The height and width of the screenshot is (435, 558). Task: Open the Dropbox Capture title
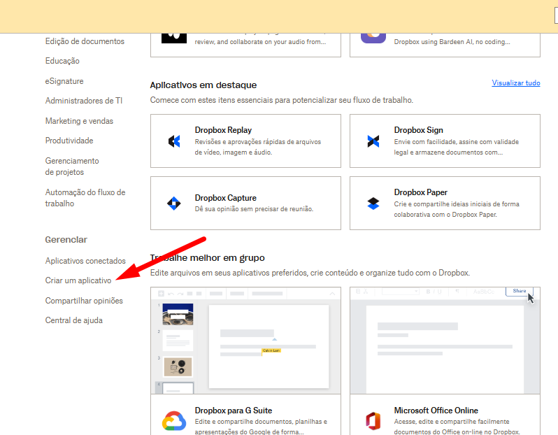tap(226, 198)
